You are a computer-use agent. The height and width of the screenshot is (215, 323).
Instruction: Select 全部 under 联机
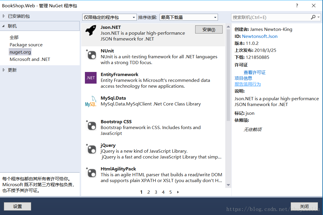pyautogui.click(x=14, y=38)
